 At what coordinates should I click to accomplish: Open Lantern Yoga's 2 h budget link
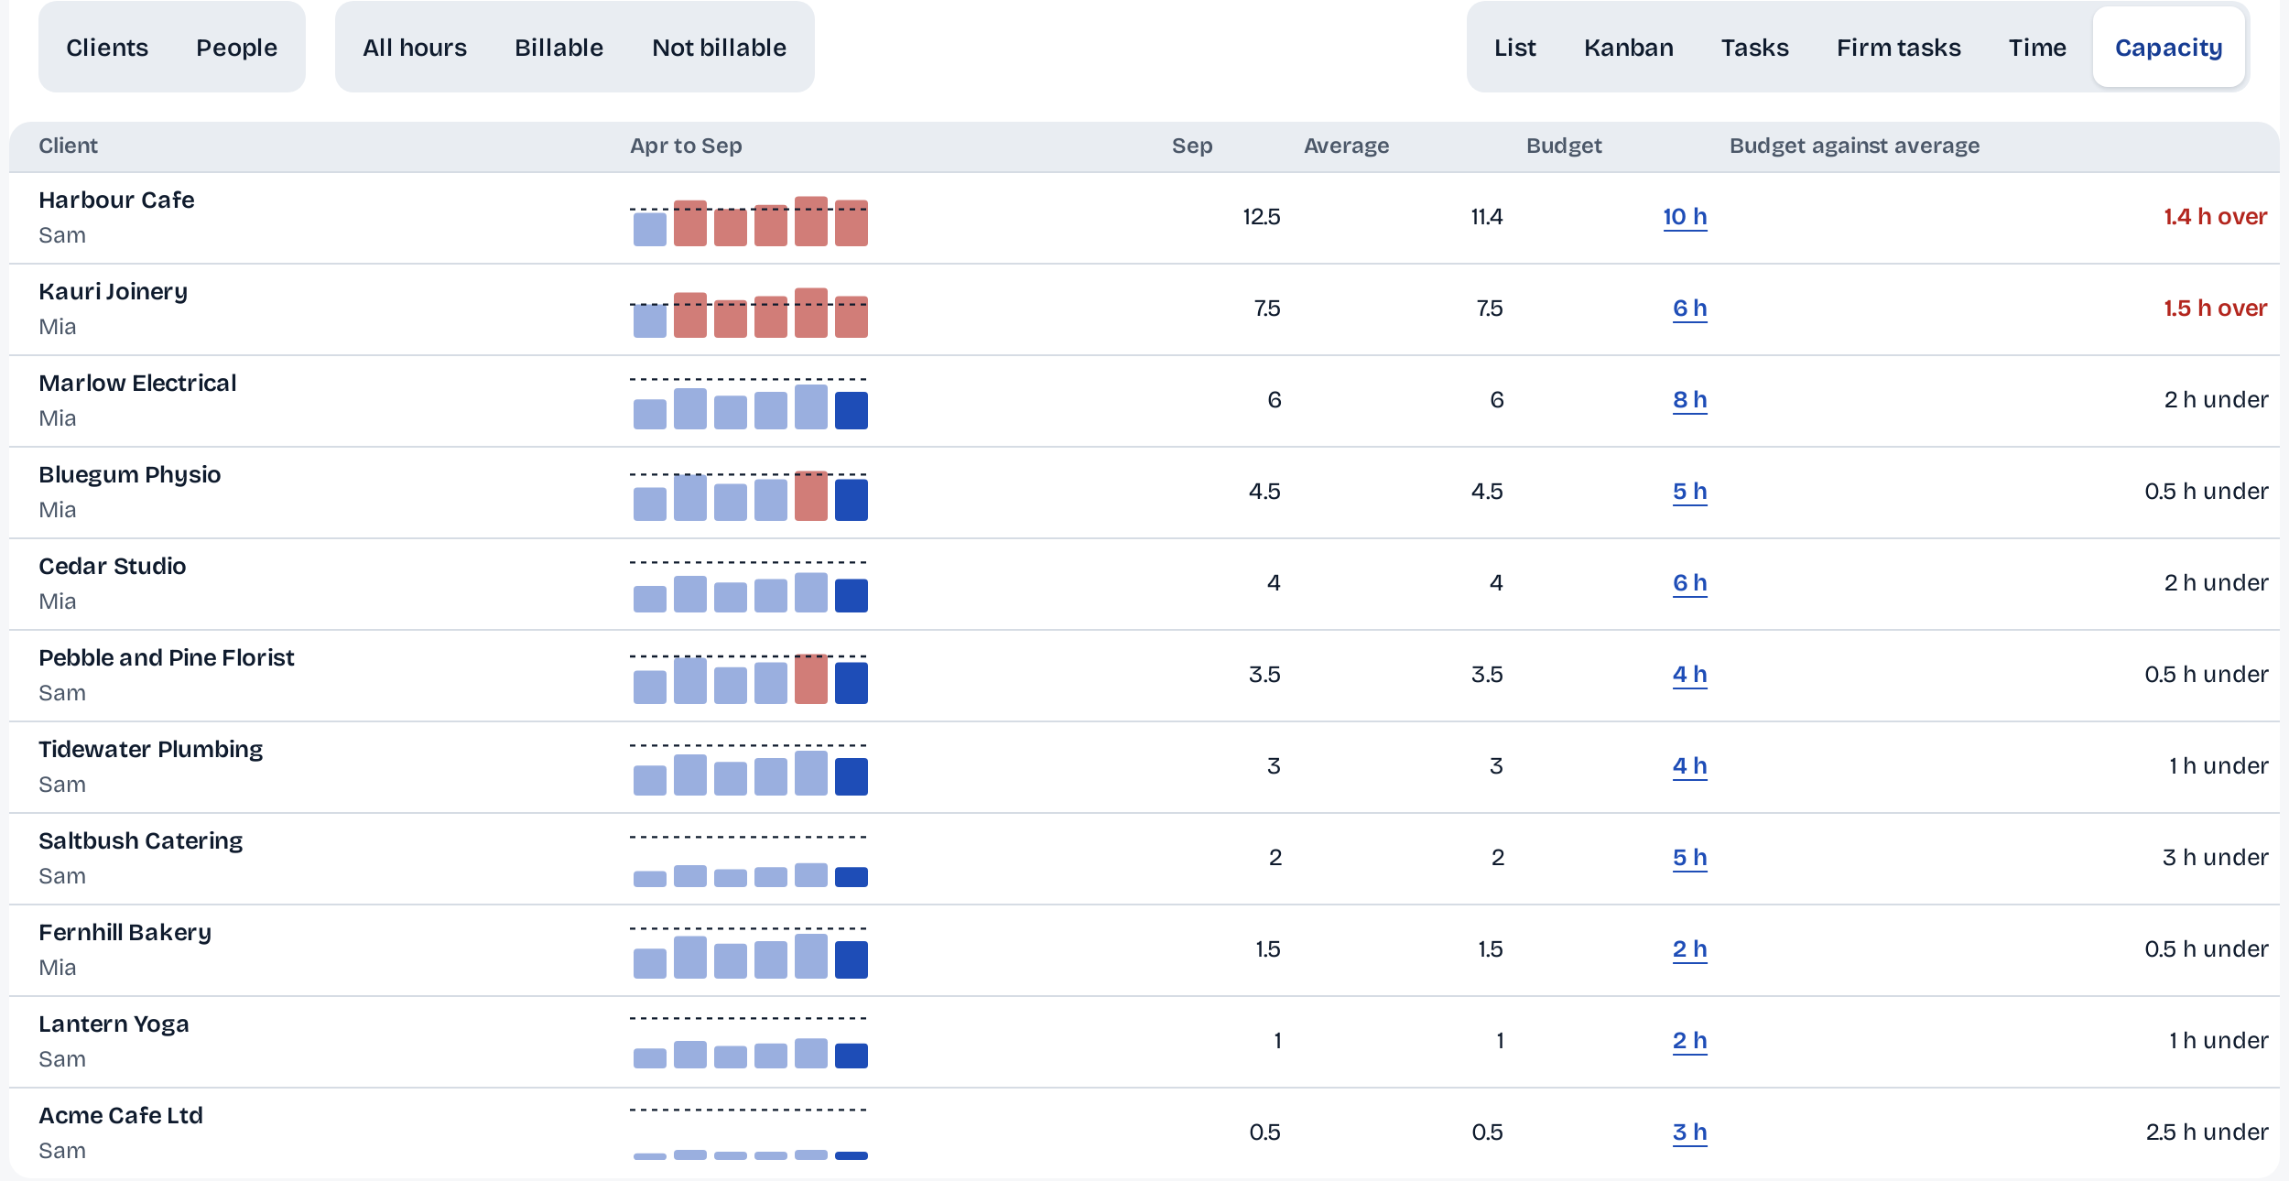click(x=1689, y=1041)
